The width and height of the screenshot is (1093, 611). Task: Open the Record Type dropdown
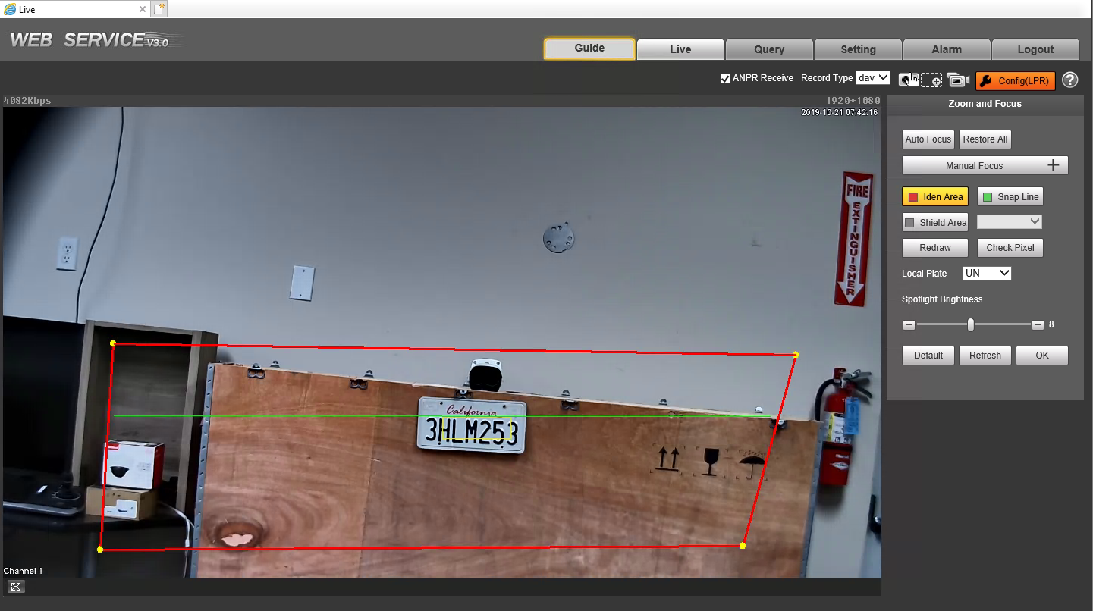873,78
